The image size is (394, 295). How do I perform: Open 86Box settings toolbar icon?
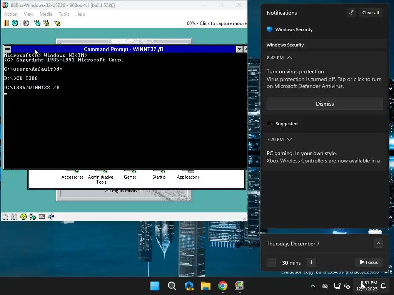tap(57, 23)
